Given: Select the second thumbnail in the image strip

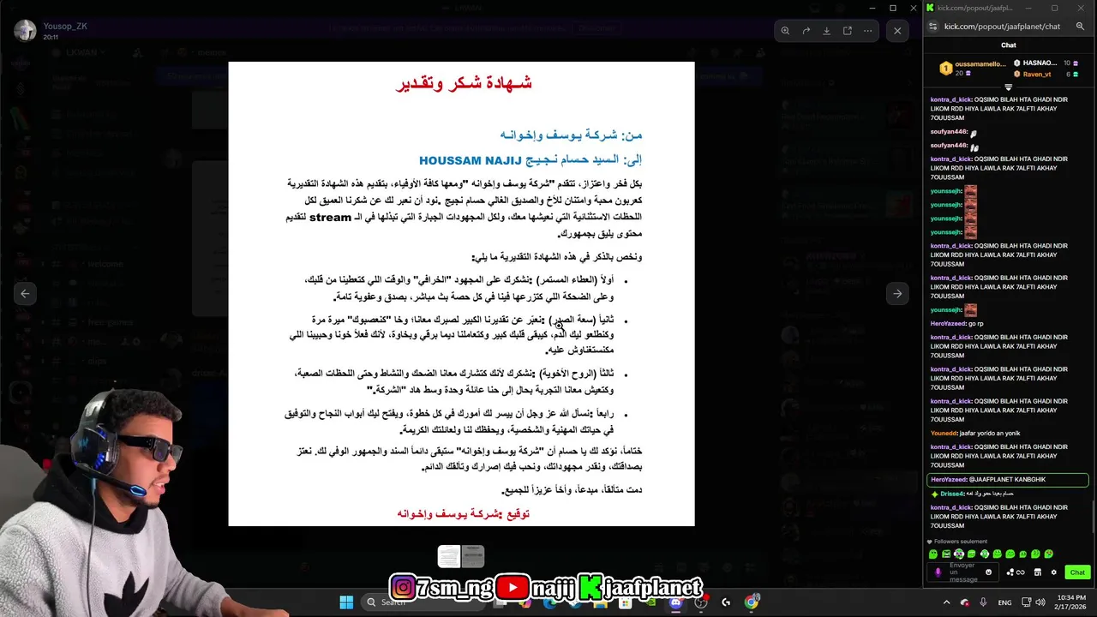Looking at the screenshot, I should 473,557.
